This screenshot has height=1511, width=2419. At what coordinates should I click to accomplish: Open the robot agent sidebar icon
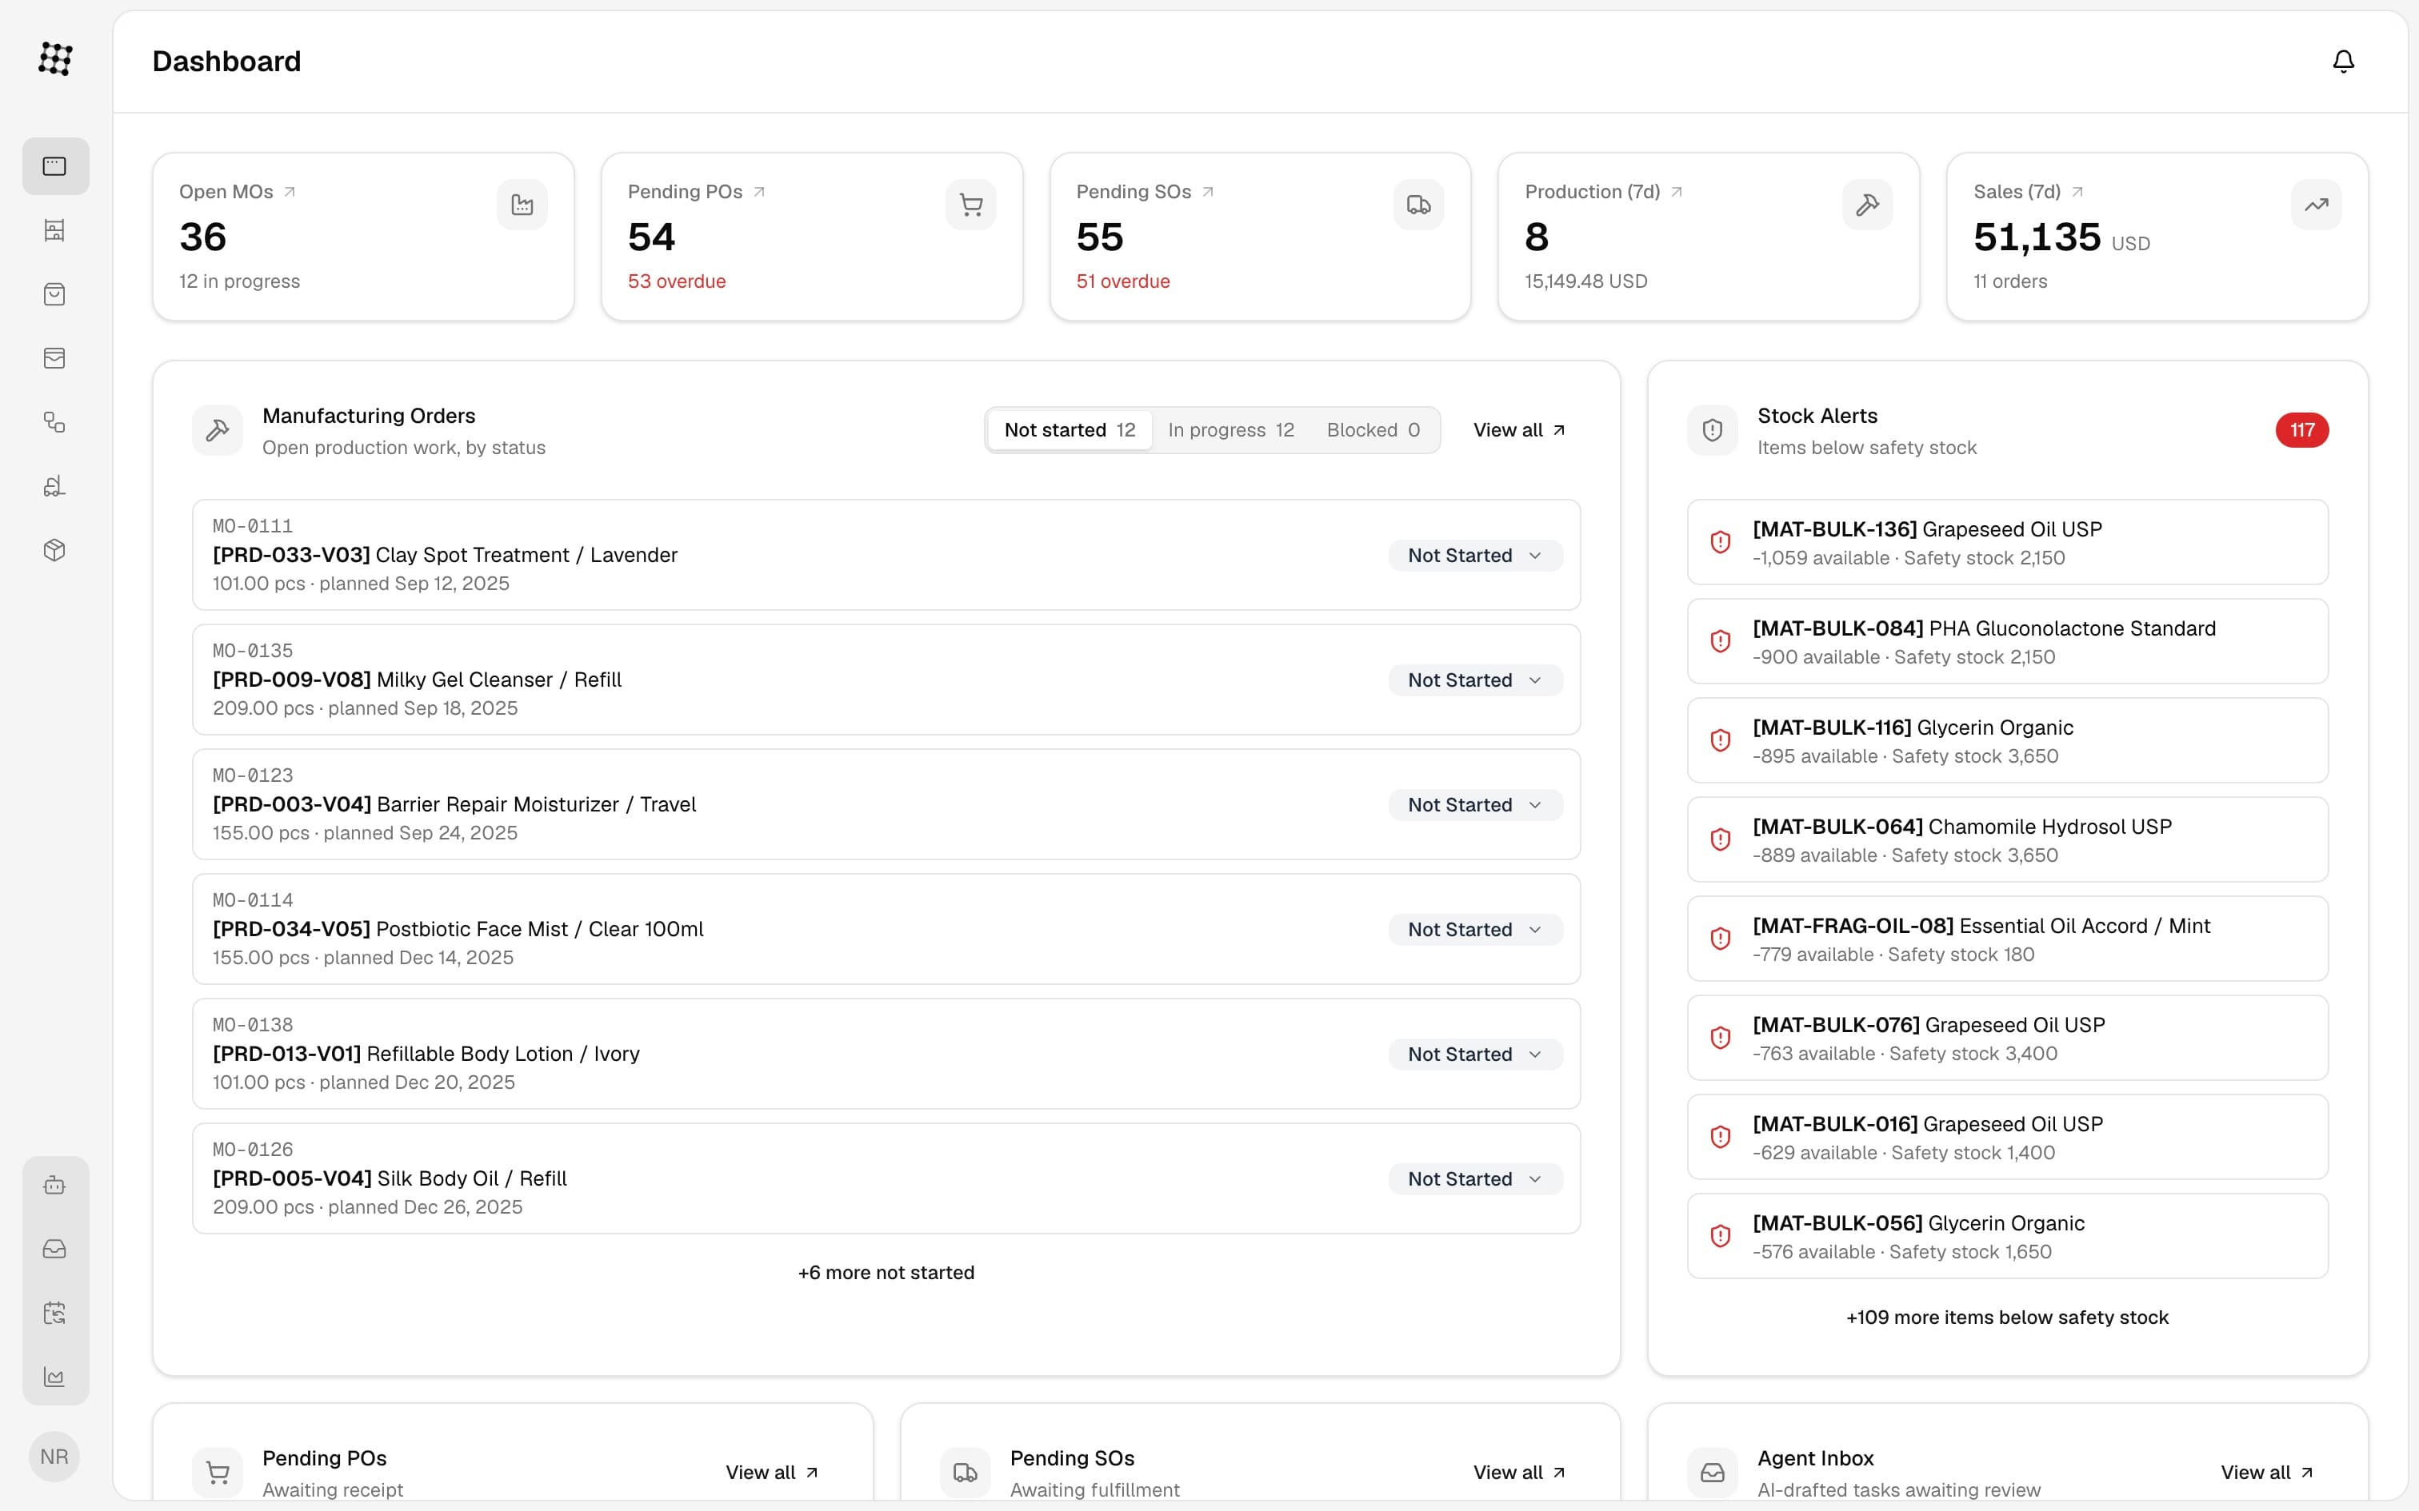pos(55,1185)
